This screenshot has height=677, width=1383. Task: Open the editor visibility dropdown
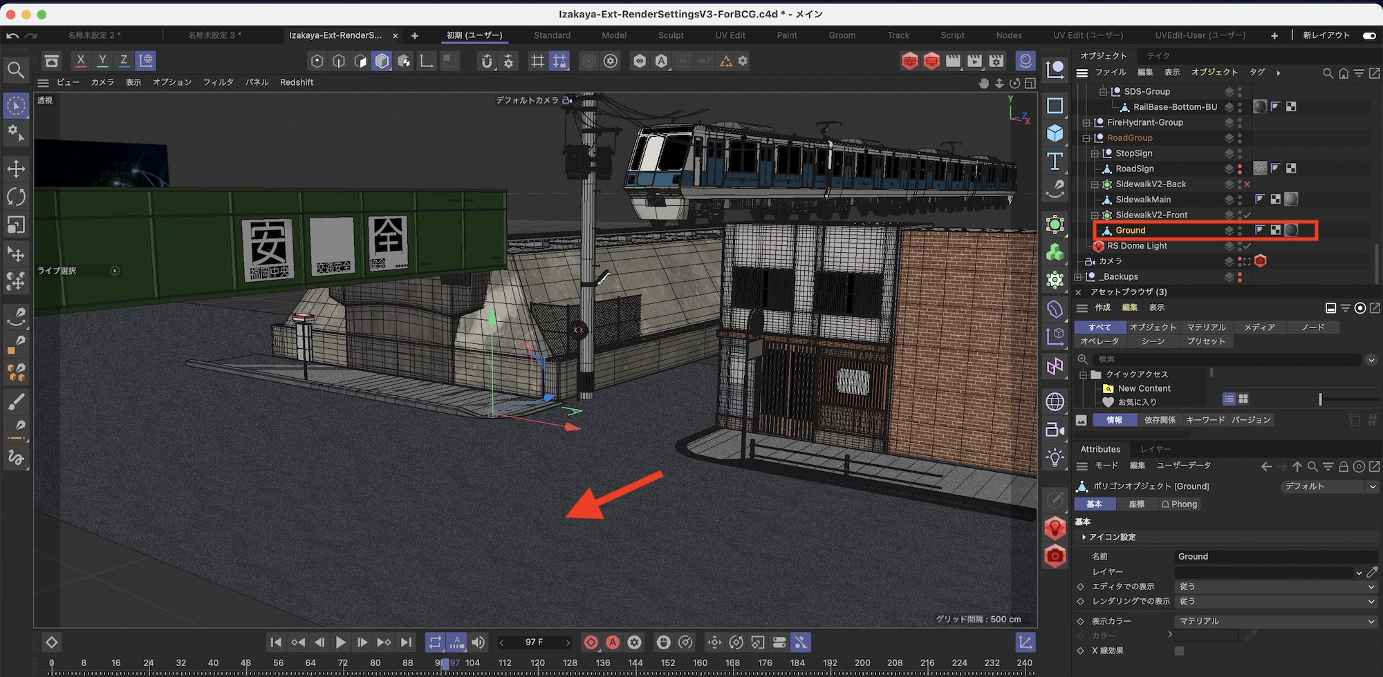tap(1275, 587)
